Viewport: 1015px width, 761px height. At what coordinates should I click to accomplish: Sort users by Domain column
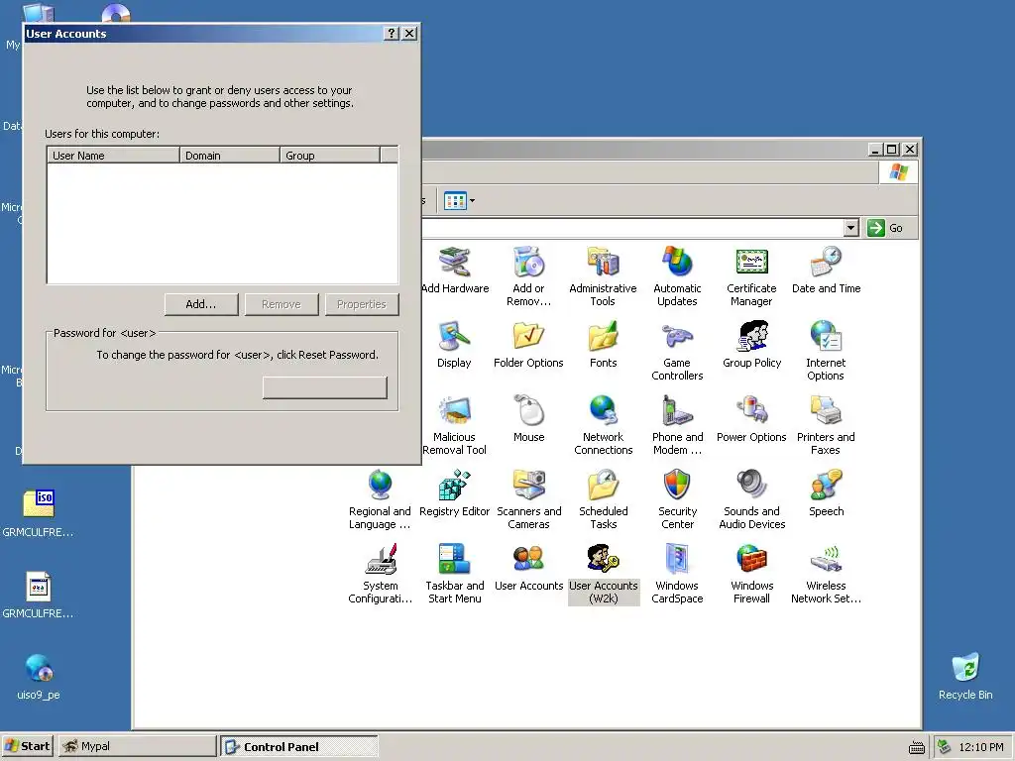[230, 156]
